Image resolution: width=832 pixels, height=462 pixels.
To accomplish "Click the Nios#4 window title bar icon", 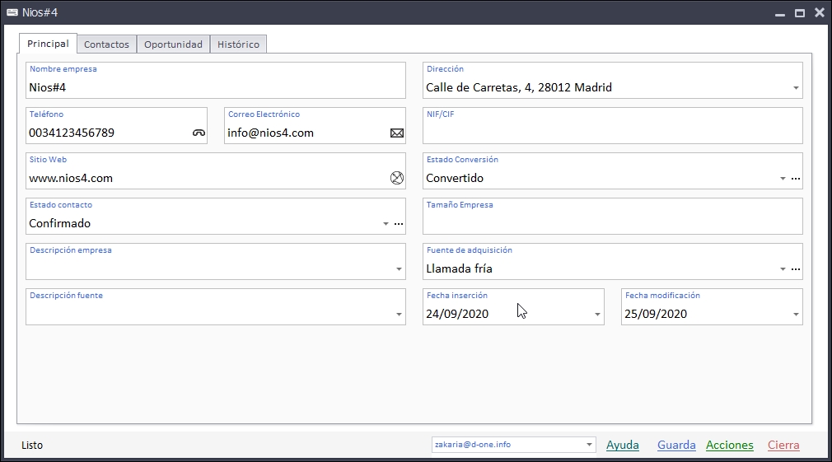I will (12, 12).
